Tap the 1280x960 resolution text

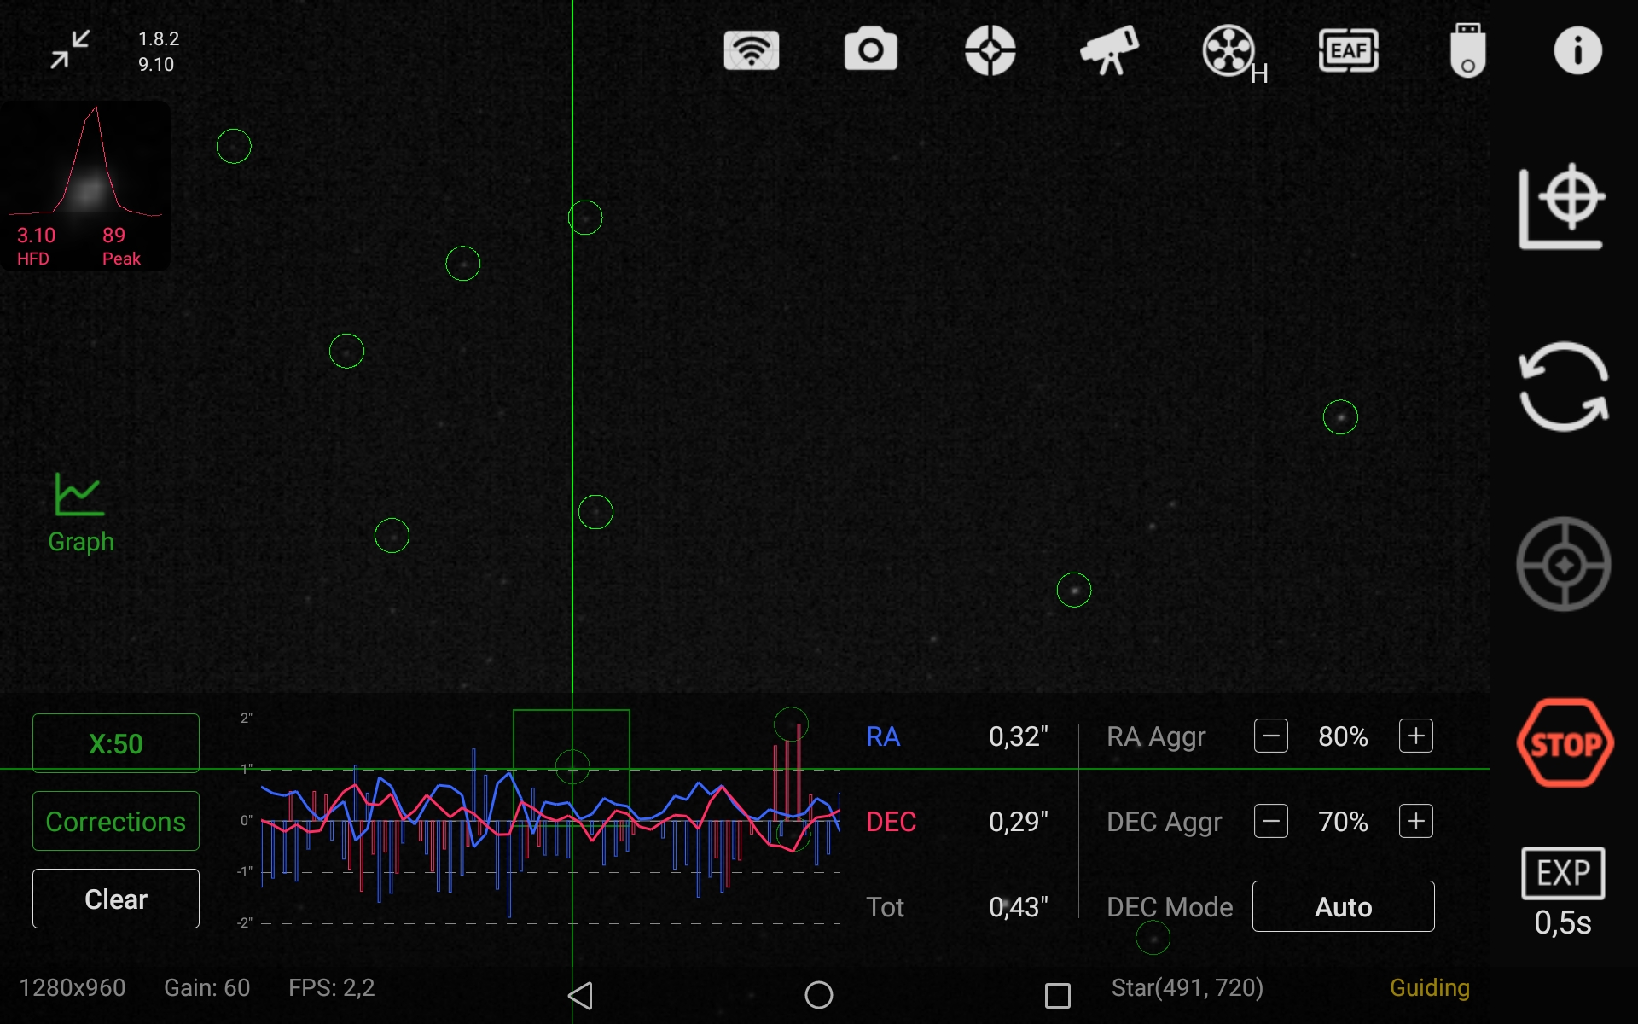(x=73, y=987)
